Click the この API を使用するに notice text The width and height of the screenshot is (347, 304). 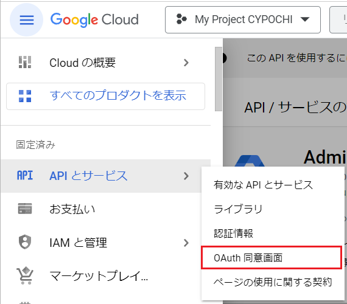296,58
